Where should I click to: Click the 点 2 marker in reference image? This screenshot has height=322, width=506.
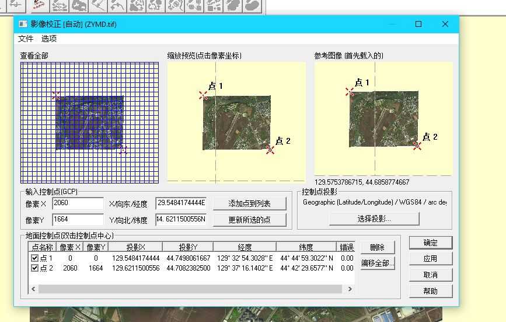tap(417, 146)
